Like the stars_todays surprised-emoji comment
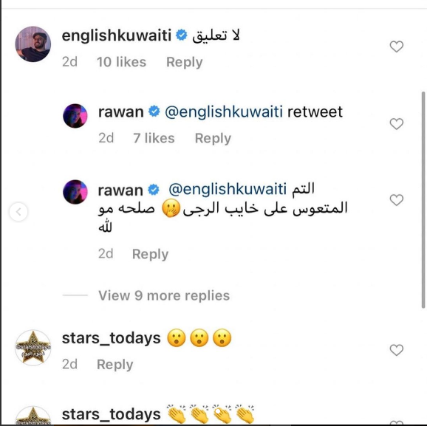Viewport: 427px width, 426px height. point(396,350)
